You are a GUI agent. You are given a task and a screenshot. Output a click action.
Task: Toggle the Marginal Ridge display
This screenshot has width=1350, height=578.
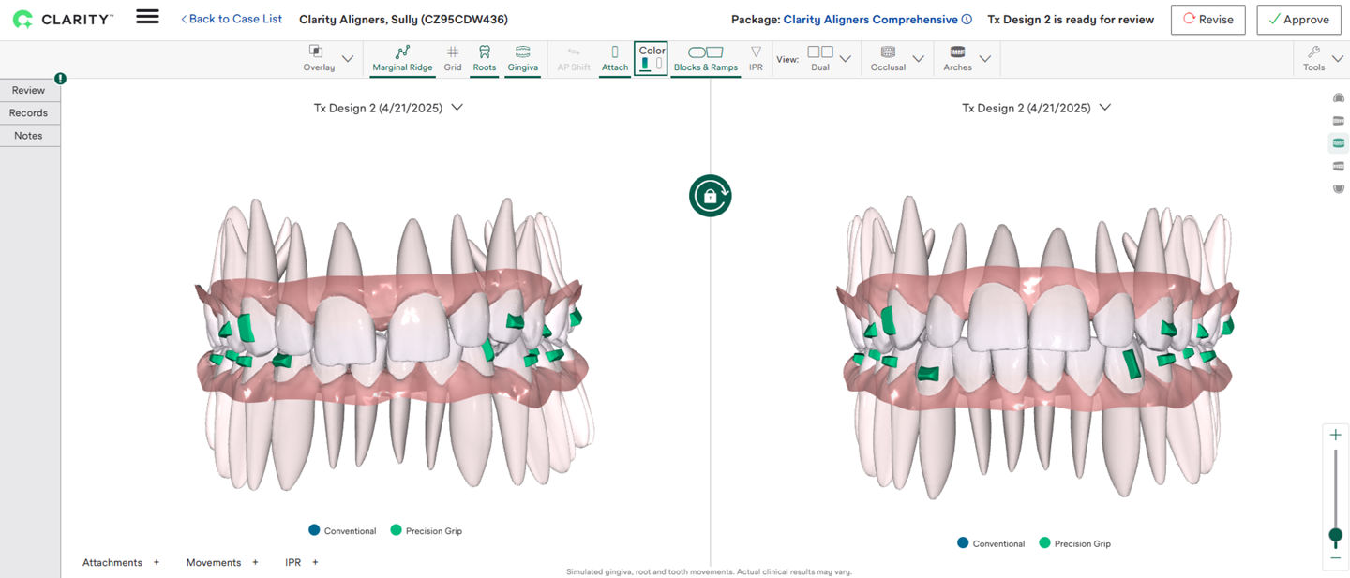(402, 58)
